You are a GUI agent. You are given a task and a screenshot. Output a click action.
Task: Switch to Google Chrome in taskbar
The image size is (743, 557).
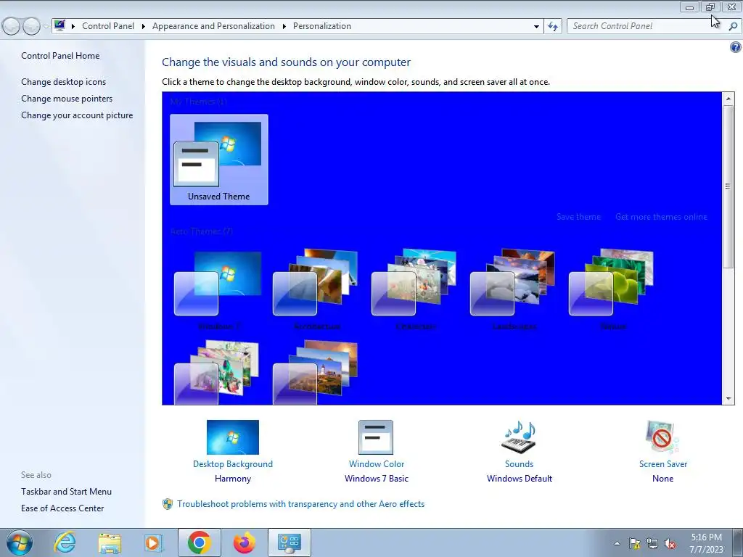coord(199,542)
